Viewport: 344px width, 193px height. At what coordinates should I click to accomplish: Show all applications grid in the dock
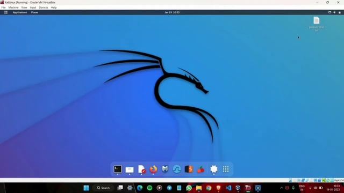[226, 169]
